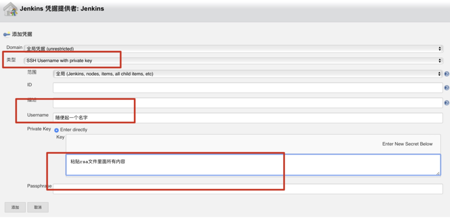
Task: Open help icon for 范围 field
Action: [x=446, y=74]
